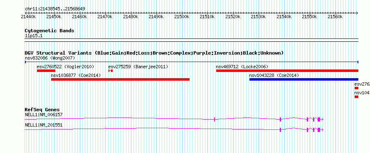
Task: Click the 21500k ruler tick label
Action: click(182, 17)
